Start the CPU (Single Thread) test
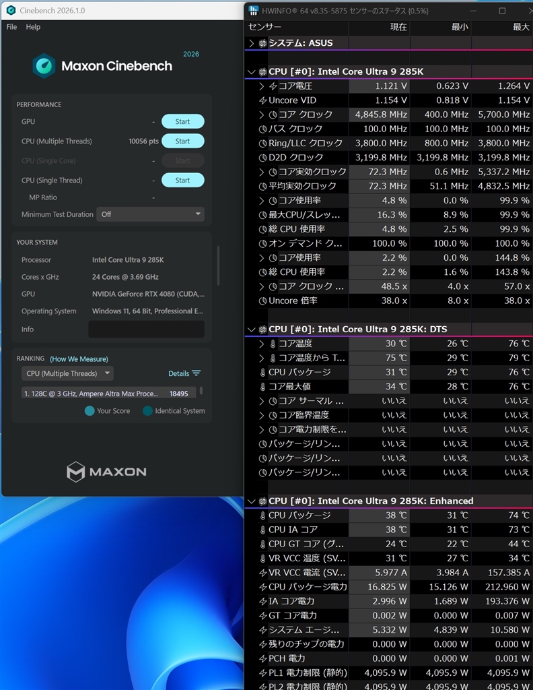The image size is (533, 690). coord(183,180)
